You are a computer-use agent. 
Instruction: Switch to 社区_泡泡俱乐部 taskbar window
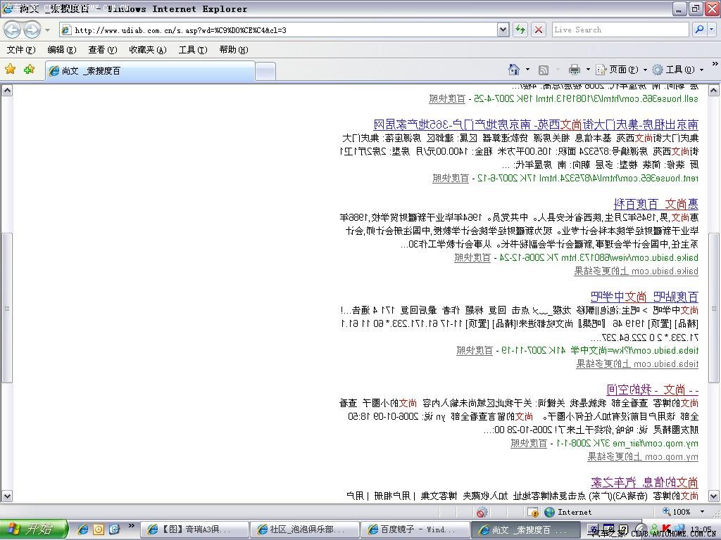click(x=304, y=529)
